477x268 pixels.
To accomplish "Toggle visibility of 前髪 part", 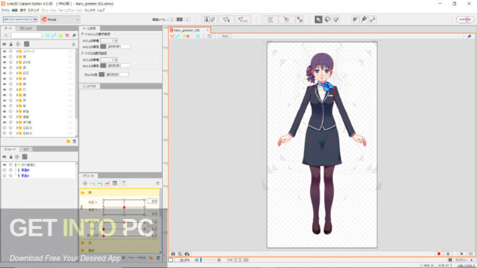I will pyautogui.click(x=4, y=111).
